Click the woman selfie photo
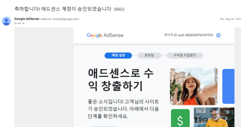Image resolution: width=241 pixels, height=127 pixels. point(194,86)
